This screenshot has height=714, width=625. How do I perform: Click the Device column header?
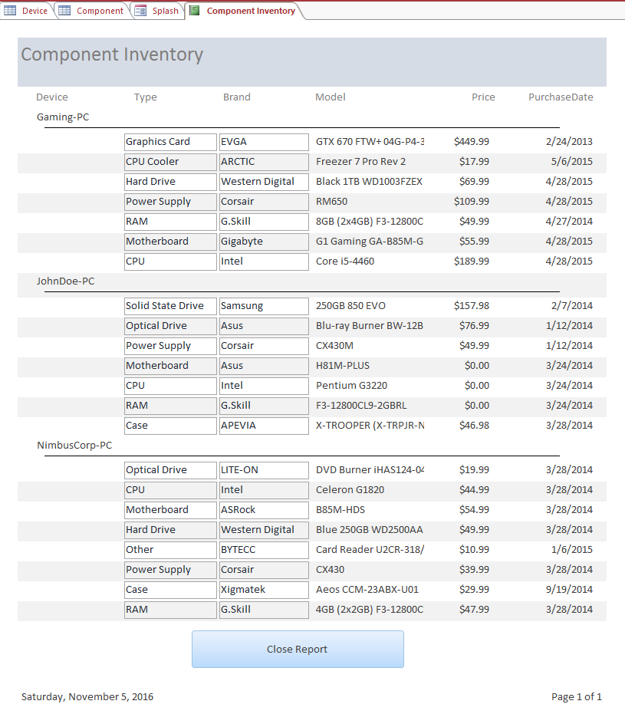point(52,97)
